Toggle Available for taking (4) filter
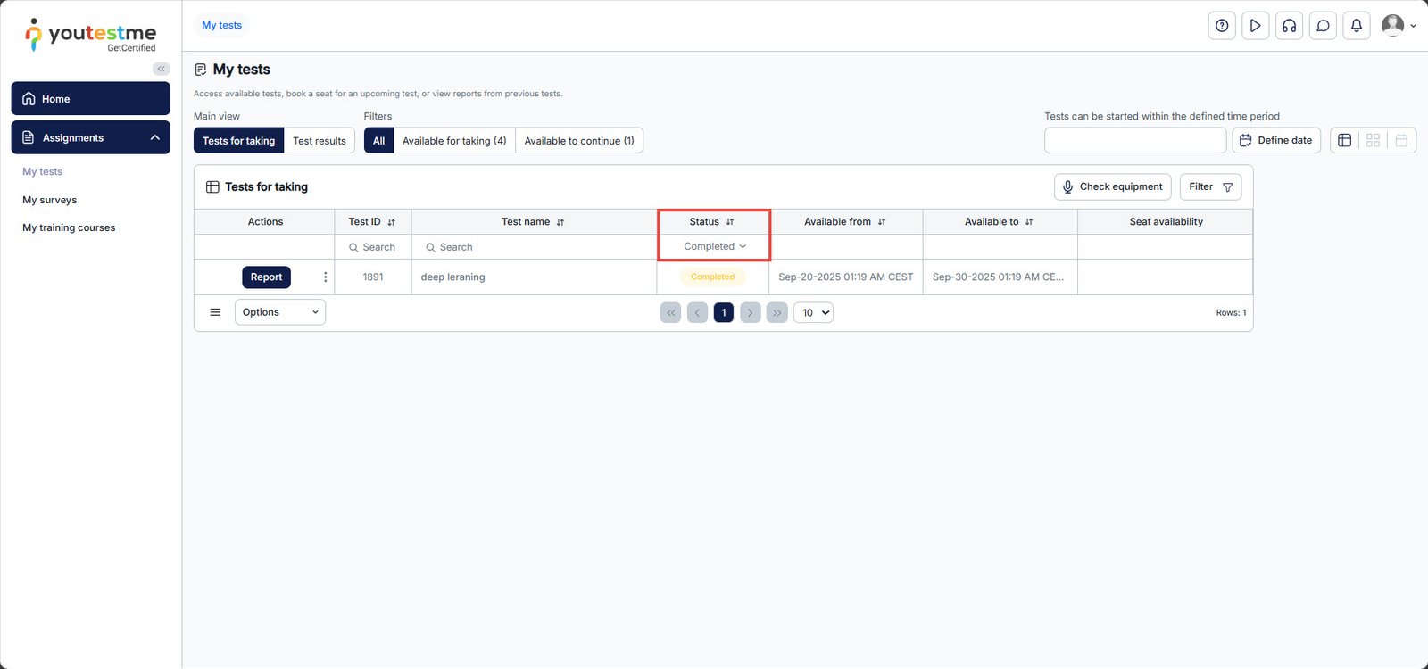The width and height of the screenshot is (1428, 669). coord(453,141)
